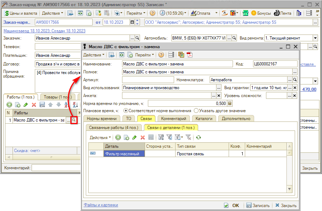The height and width of the screenshot is (211, 322).
Task: Clear the Вид гарантии field with X
Action: point(295,88)
